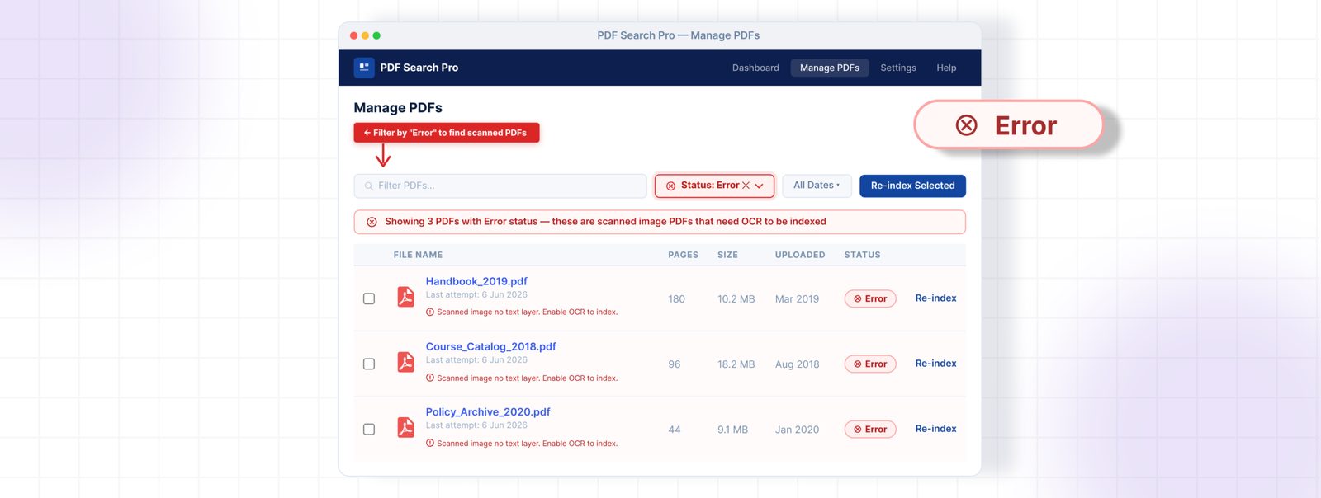Click the Re-index Selected button
The image size is (1321, 498).
coord(912,186)
